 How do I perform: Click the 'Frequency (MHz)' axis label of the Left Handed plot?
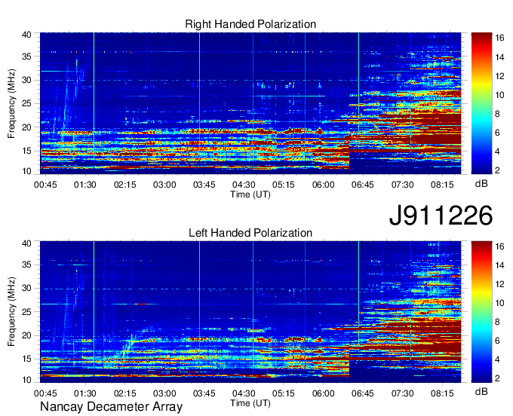tap(11, 312)
